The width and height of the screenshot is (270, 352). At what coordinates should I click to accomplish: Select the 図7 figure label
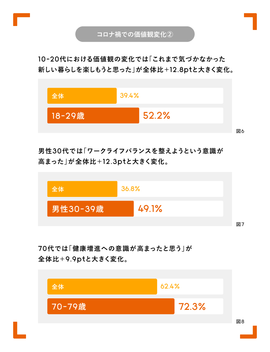click(240, 225)
